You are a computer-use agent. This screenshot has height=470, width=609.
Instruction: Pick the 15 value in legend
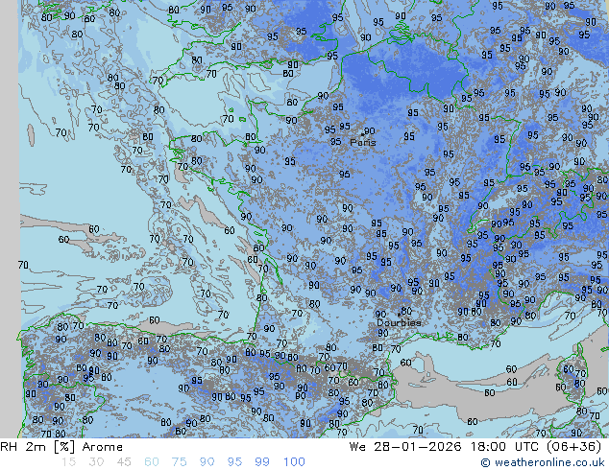[x=68, y=462]
